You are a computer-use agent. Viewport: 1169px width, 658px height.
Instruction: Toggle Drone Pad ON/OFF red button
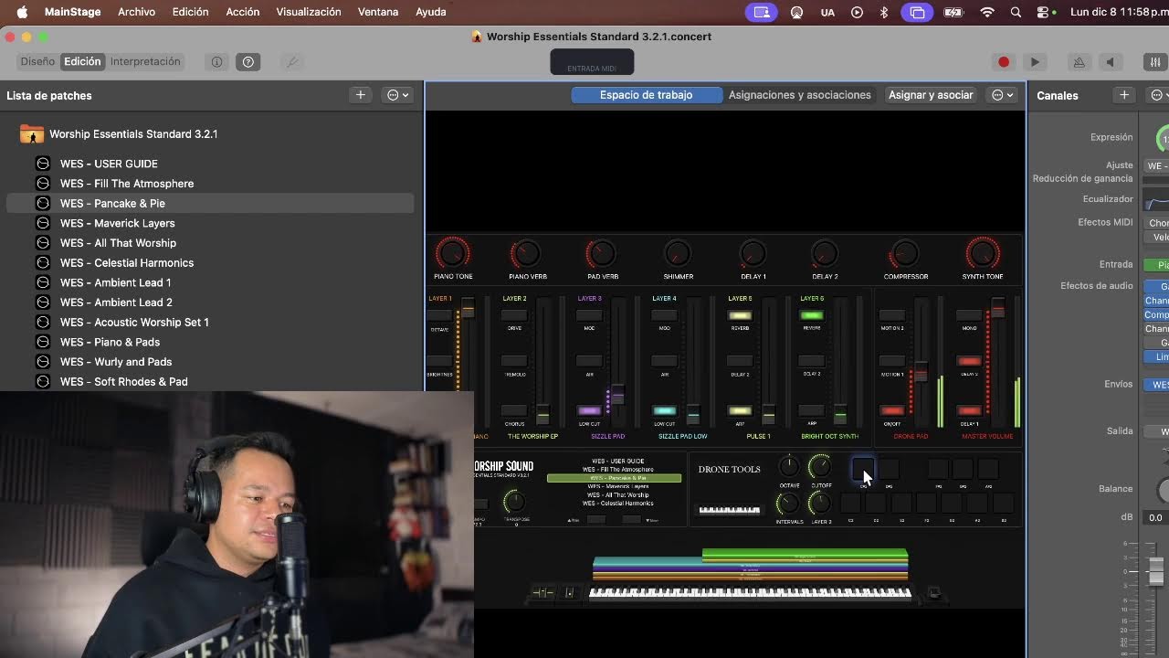(892, 411)
